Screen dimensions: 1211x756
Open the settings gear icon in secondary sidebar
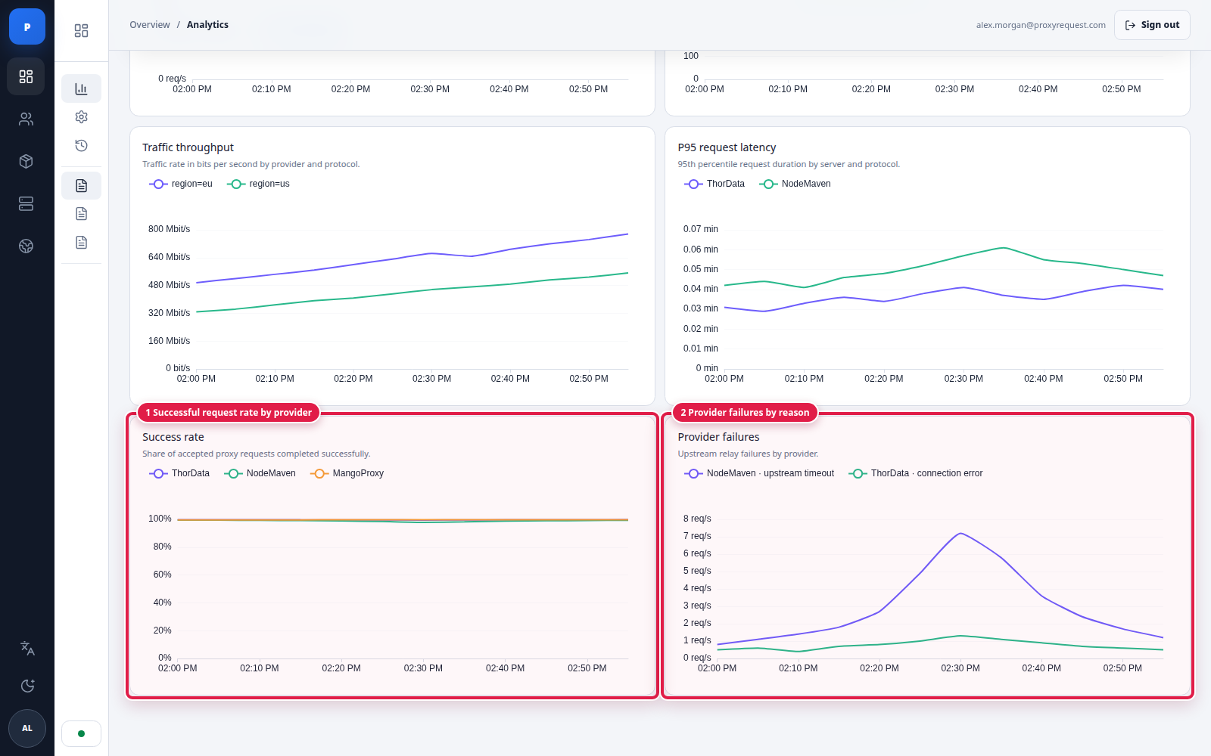coord(81,117)
